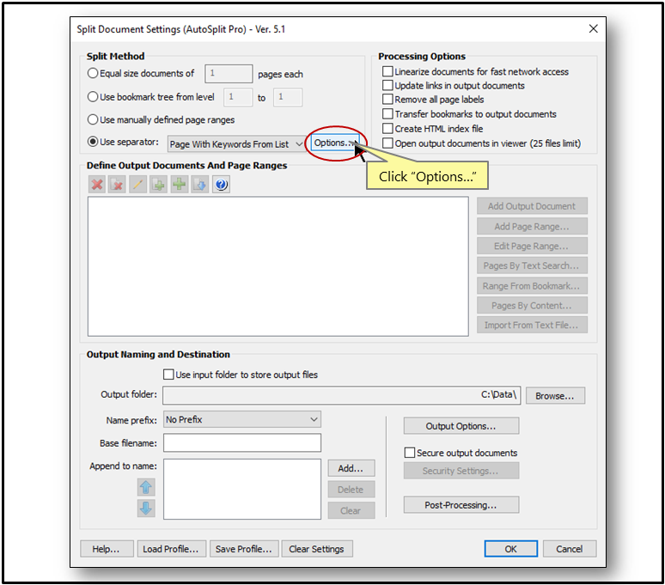Click the blue down arrow beside Append to name
Image resolution: width=665 pixels, height=585 pixels.
pos(146,508)
